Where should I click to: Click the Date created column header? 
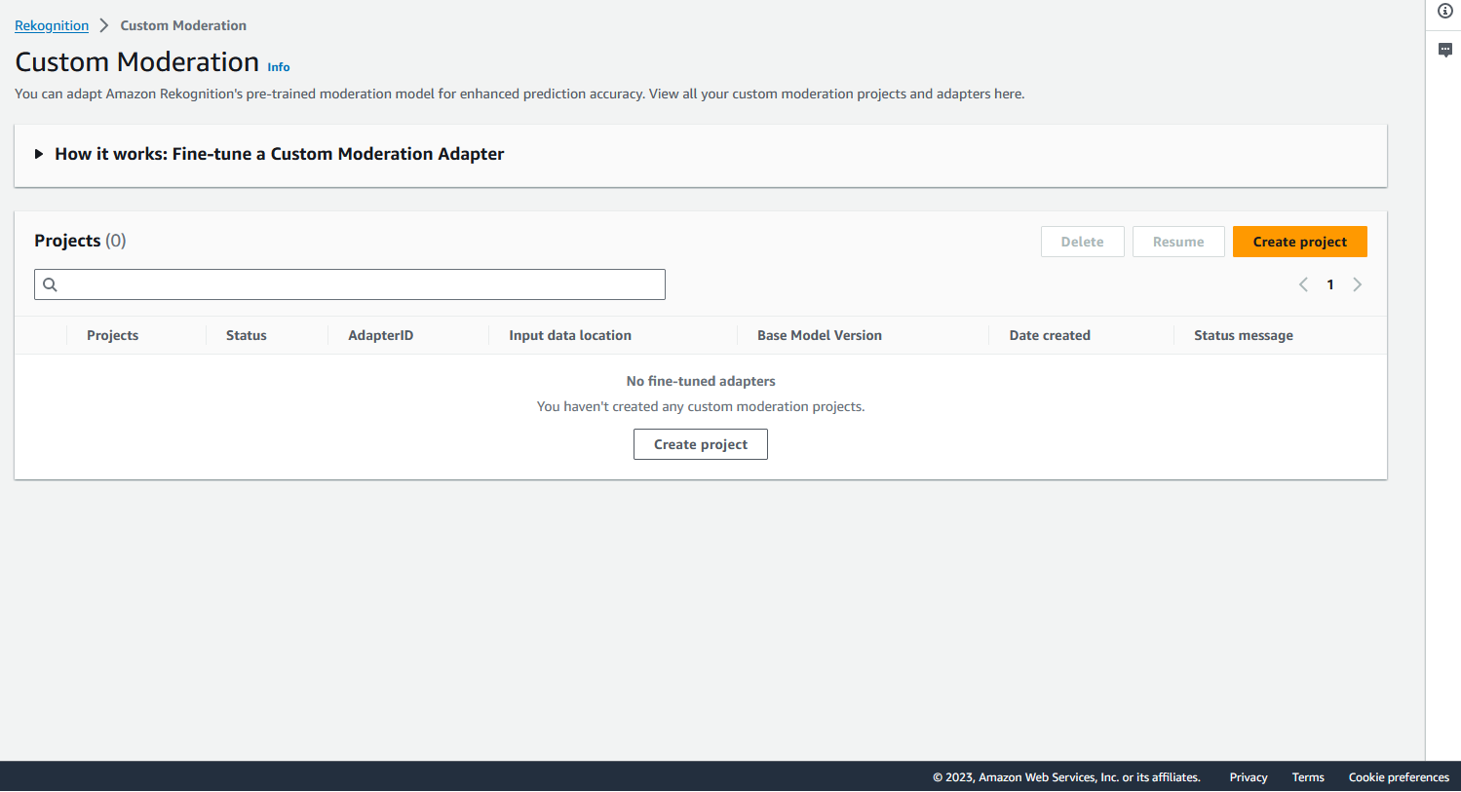[x=1049, y=334]
